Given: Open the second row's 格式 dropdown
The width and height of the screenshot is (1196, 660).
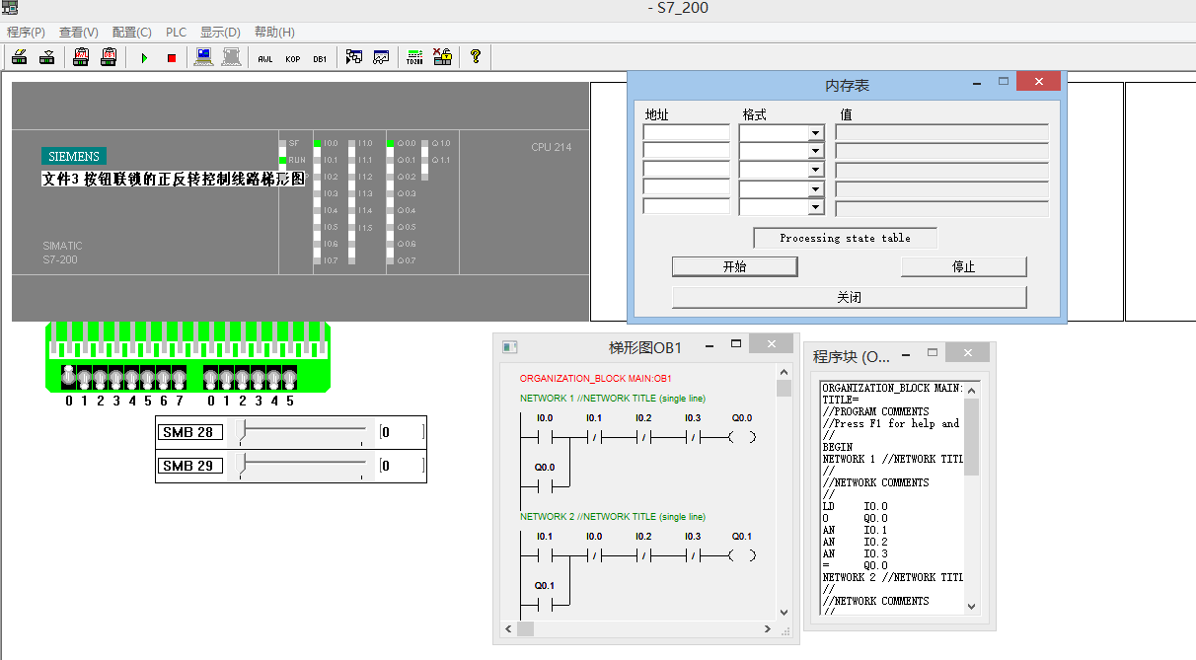Looking at the screenshot, I should 815,151.
